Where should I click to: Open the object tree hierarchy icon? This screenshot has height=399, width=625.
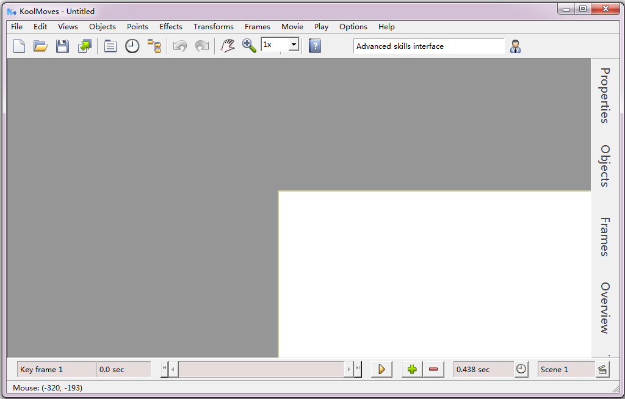154,46
